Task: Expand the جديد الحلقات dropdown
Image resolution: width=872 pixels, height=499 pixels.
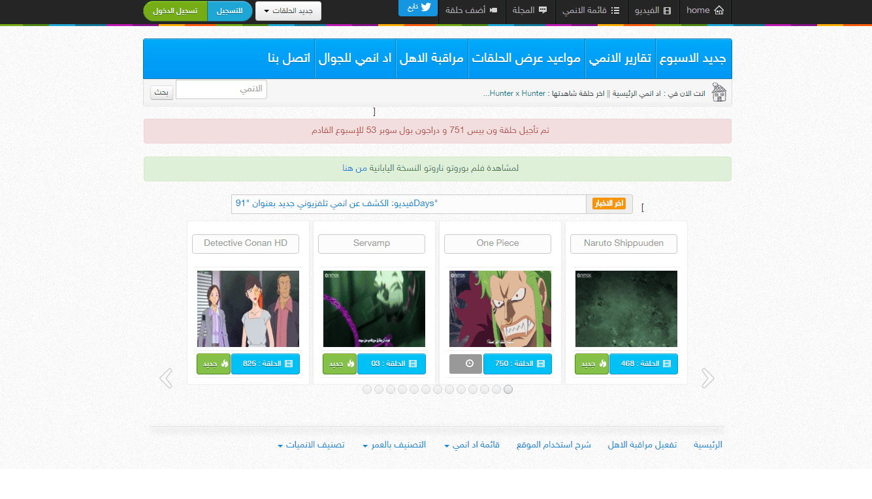Action: point(288,10)
